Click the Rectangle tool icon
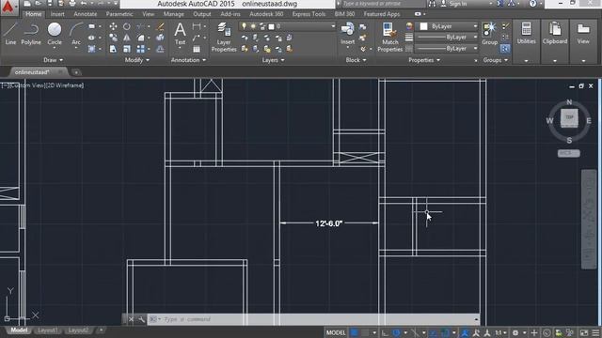 (92, 26)
